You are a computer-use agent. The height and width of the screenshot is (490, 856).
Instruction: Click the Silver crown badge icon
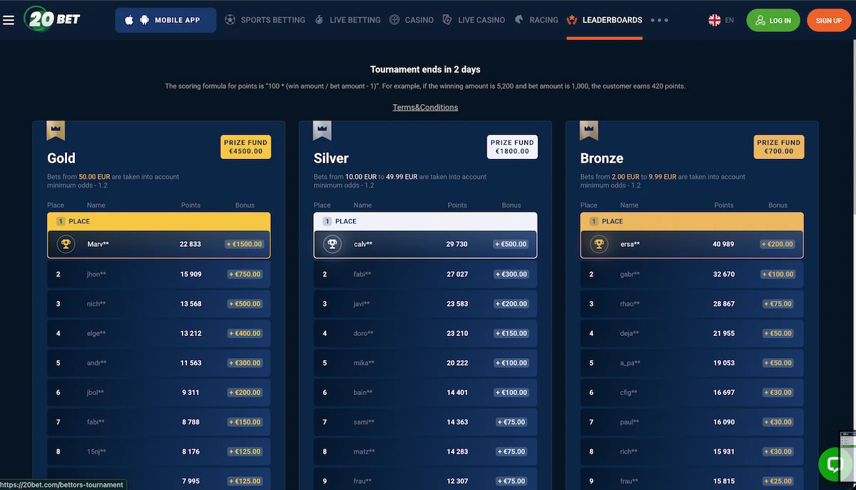point(322,131)
